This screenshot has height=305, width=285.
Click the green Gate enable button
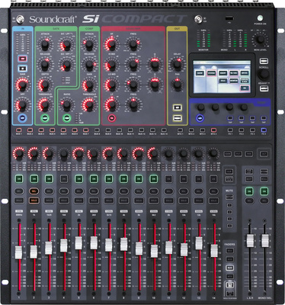(x=45, y=118)
